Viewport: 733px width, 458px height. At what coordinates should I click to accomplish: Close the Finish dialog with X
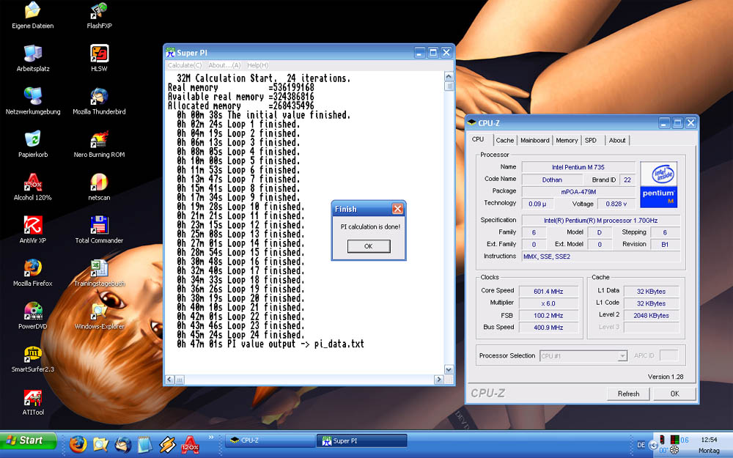point(397,209)
